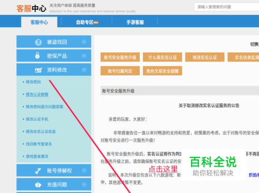Click the 什么是实名认证 button
Screen dimensions: 259x193
tap(163, 57)
